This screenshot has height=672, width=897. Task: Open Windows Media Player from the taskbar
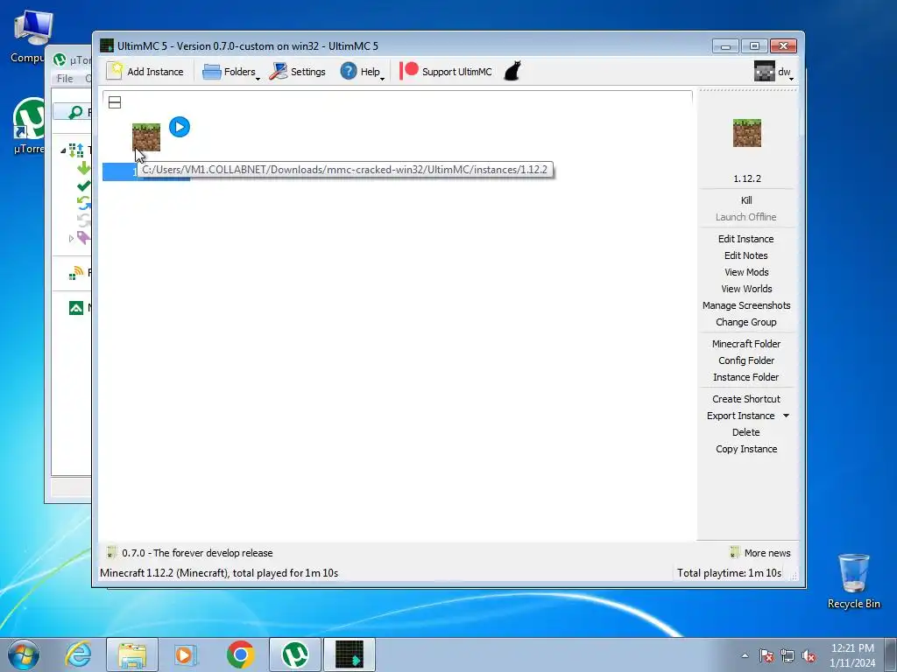(x=186, y=654)
